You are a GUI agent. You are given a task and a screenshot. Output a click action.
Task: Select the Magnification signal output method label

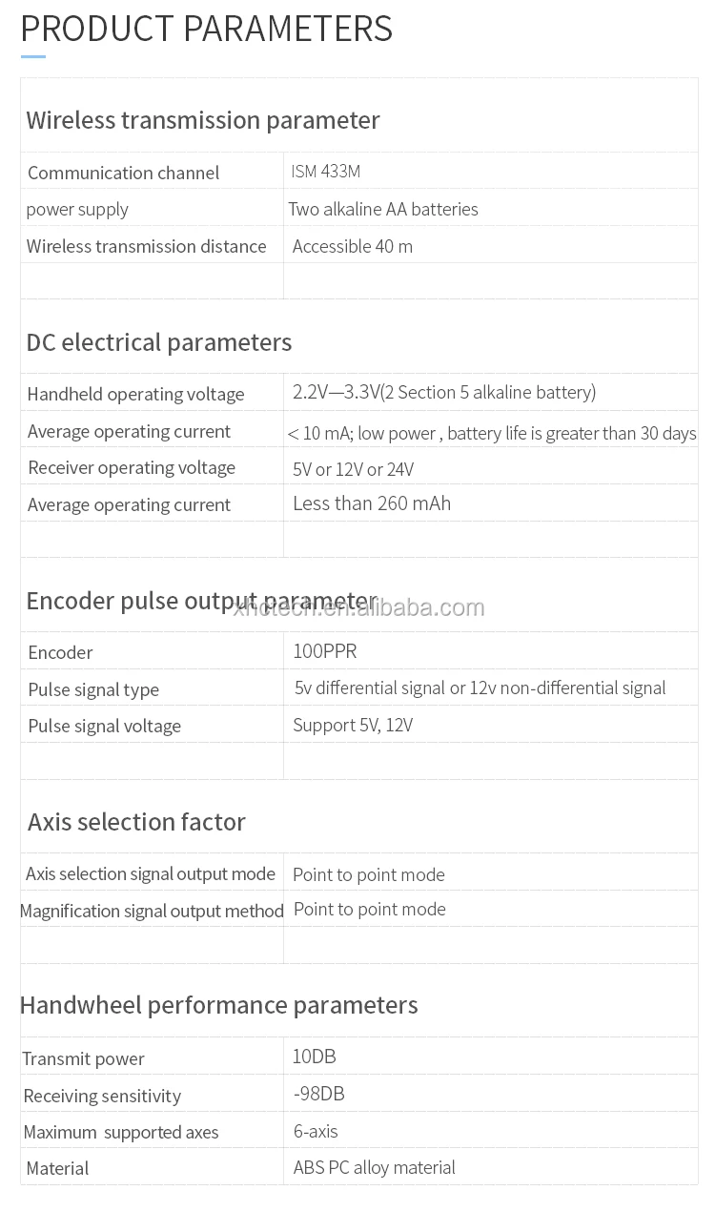152,911
